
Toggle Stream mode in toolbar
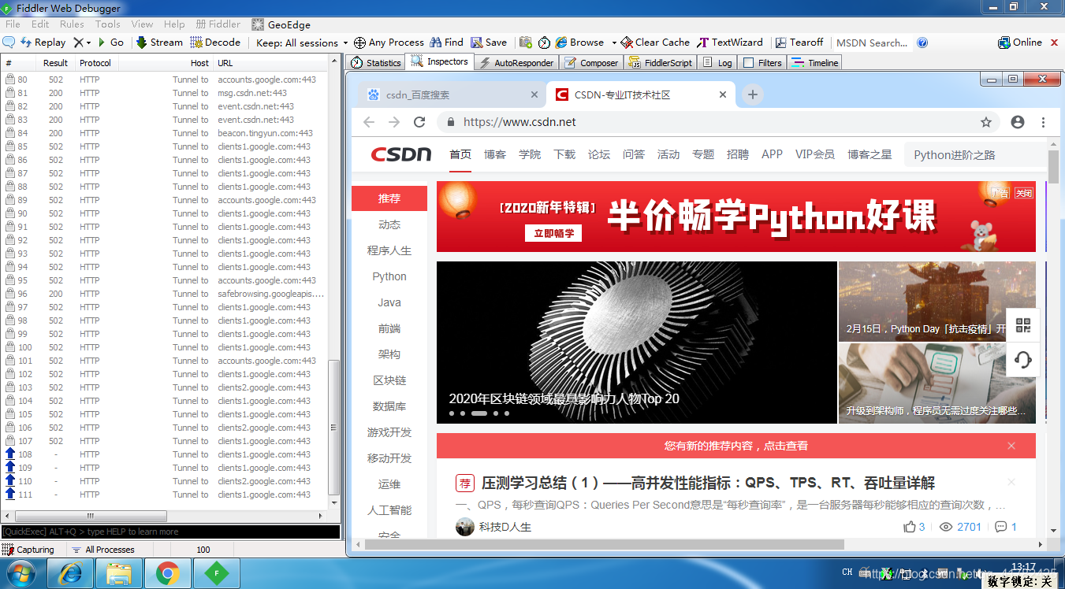[x=159, y=43]
